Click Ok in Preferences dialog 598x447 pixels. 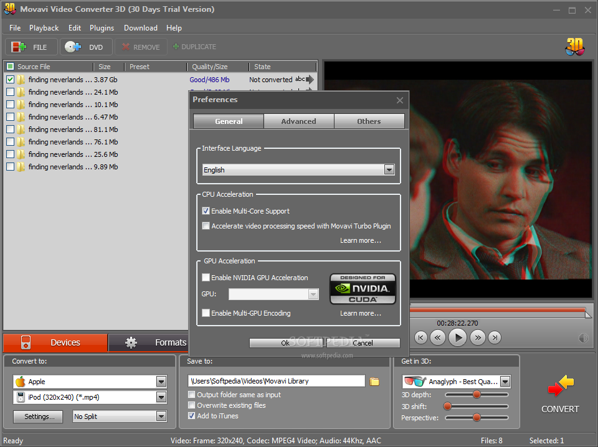point(285,343)
